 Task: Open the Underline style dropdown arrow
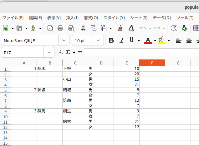(x=139, y=41)
